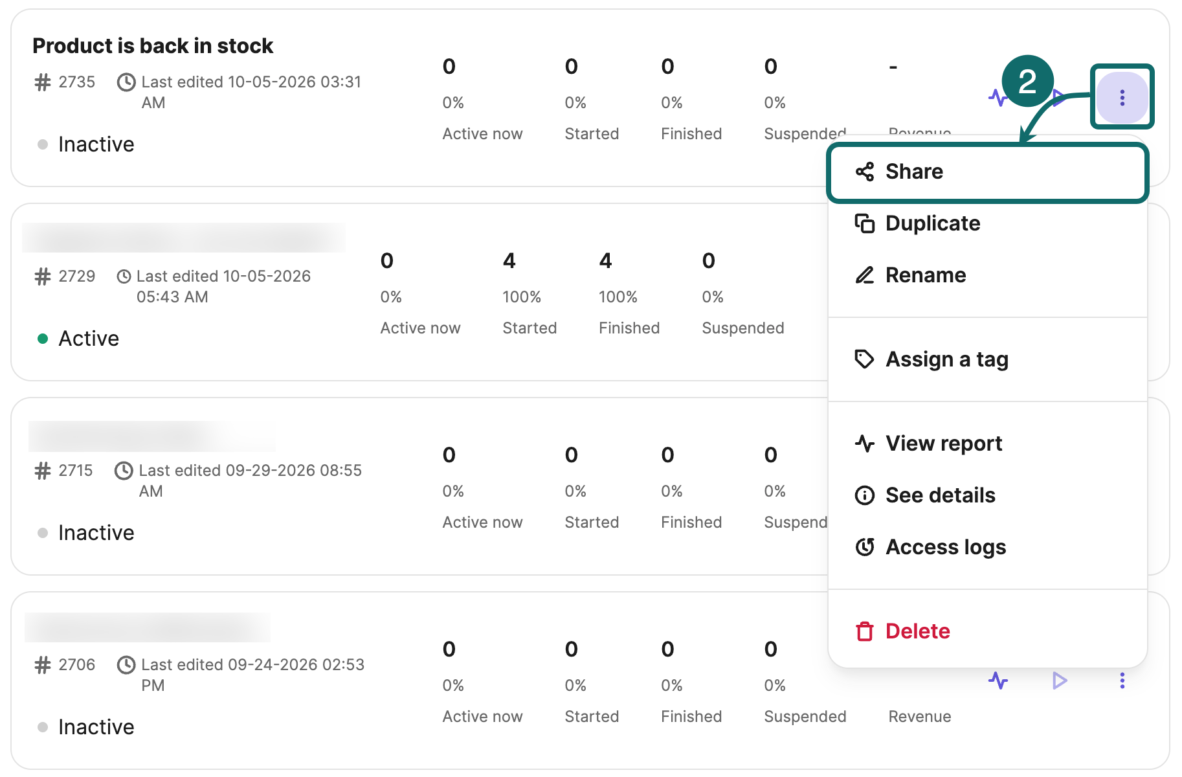
Task: Click the red Delete option
Action: tap(987, 631)
